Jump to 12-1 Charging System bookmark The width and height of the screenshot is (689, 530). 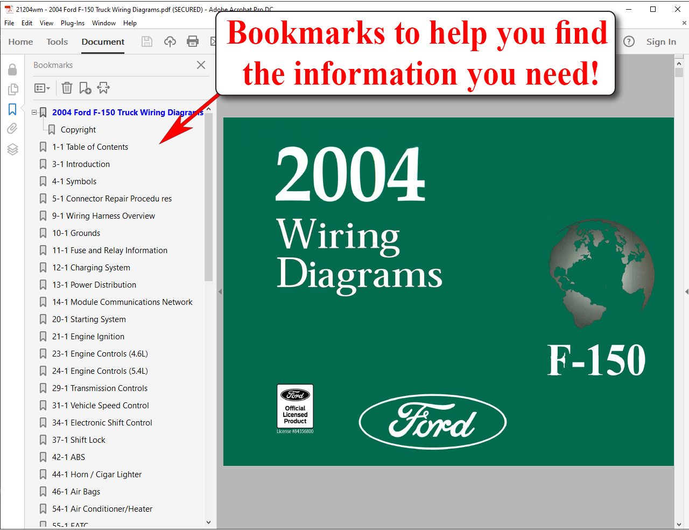[91, 268]
